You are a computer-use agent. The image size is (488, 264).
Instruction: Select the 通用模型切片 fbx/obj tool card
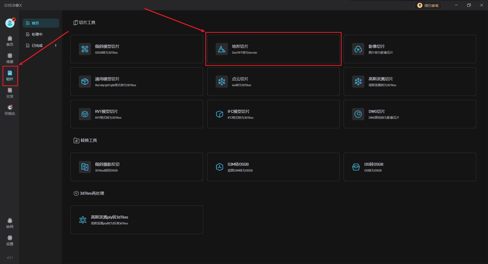coord(136,82)
